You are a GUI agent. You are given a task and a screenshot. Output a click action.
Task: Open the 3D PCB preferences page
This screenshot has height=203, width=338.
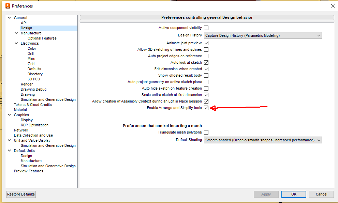pyautogui.click(x=34, y=79)
